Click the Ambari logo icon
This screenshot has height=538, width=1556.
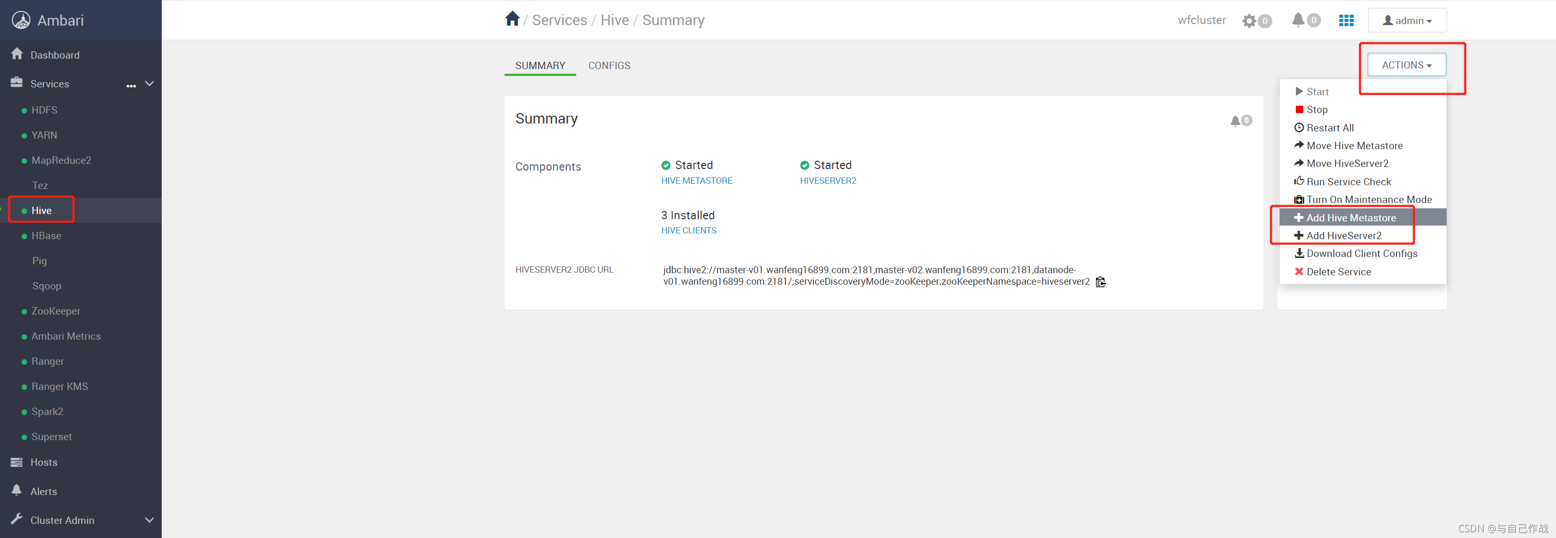tap(21, 20)
